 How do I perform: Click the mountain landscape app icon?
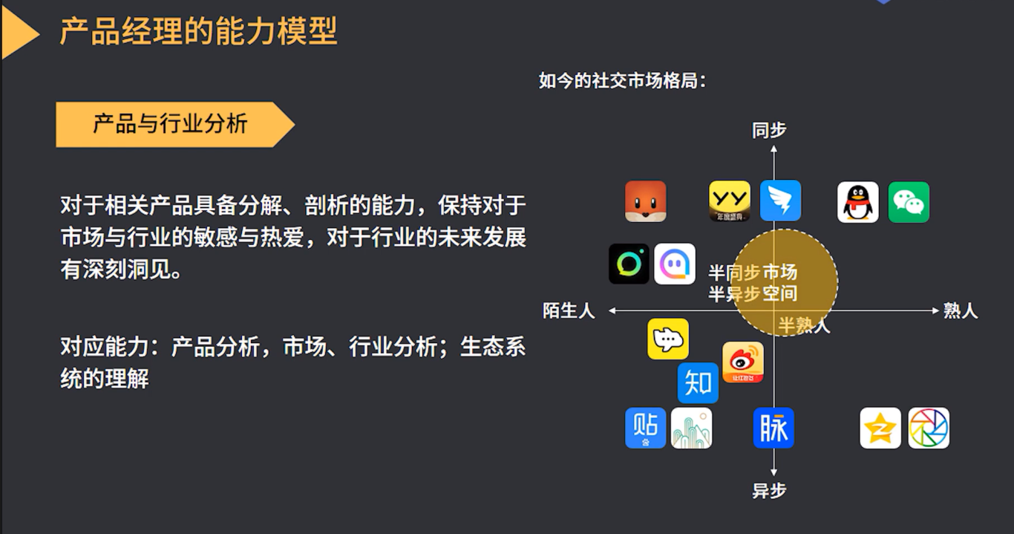point(692,428)
